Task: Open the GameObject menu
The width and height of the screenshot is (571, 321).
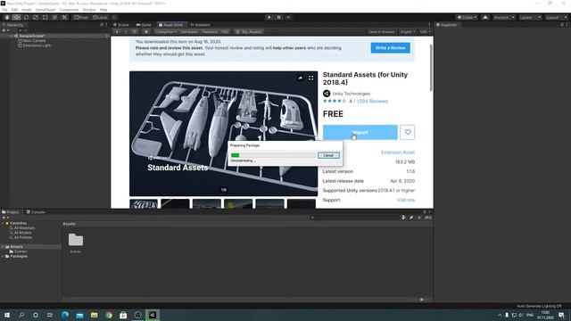Action: pyautogui.click(x=46, y=10)
